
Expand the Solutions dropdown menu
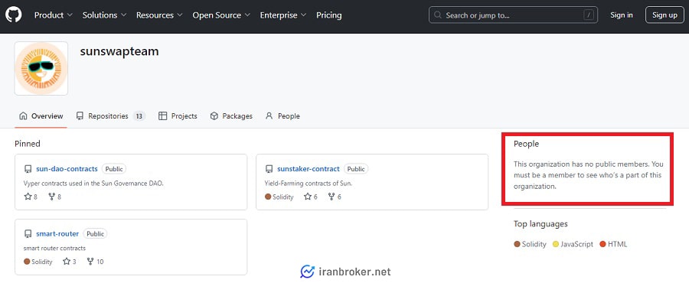pyautogui.click(x=104, y=15)
